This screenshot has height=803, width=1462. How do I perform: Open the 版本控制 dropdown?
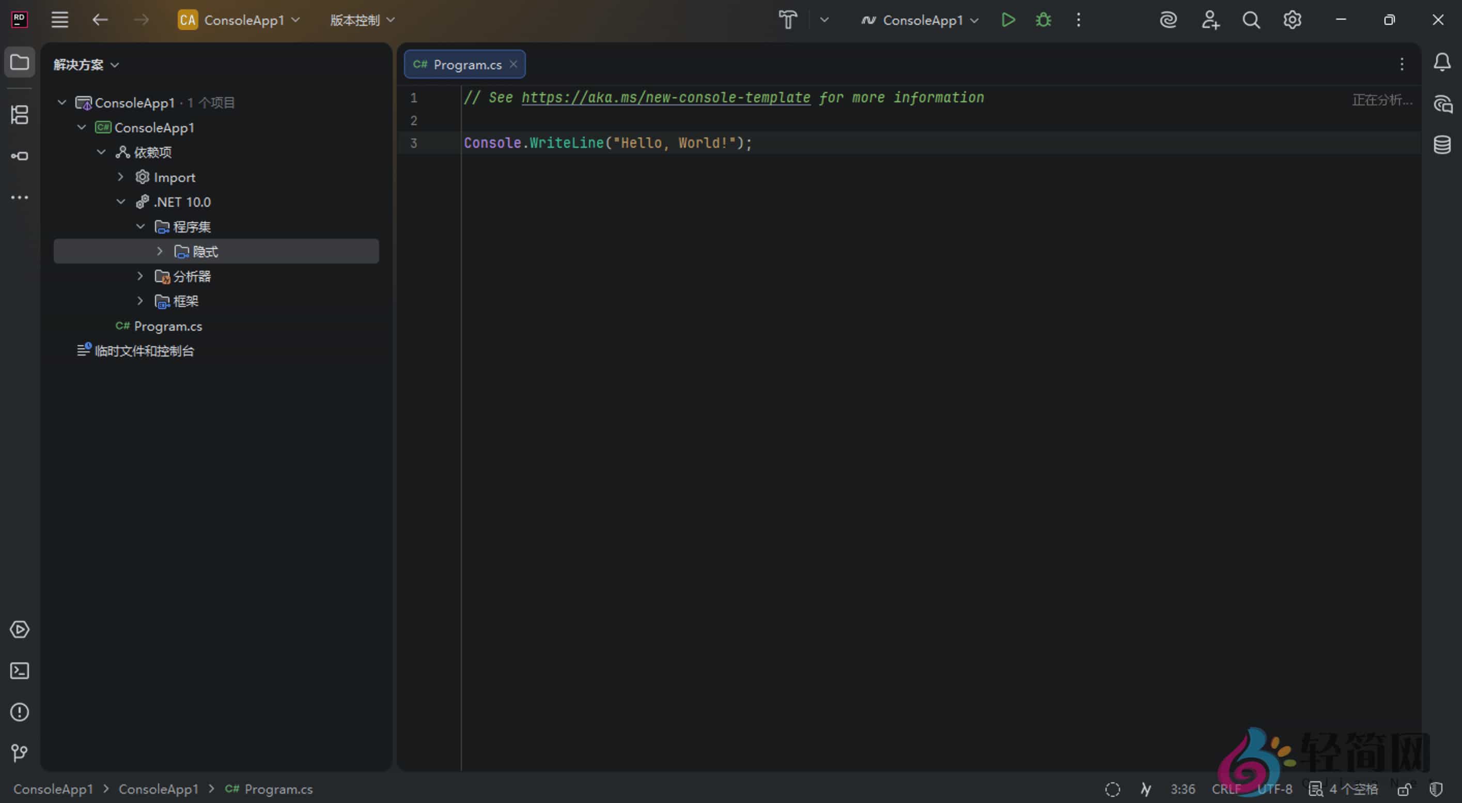360,19
